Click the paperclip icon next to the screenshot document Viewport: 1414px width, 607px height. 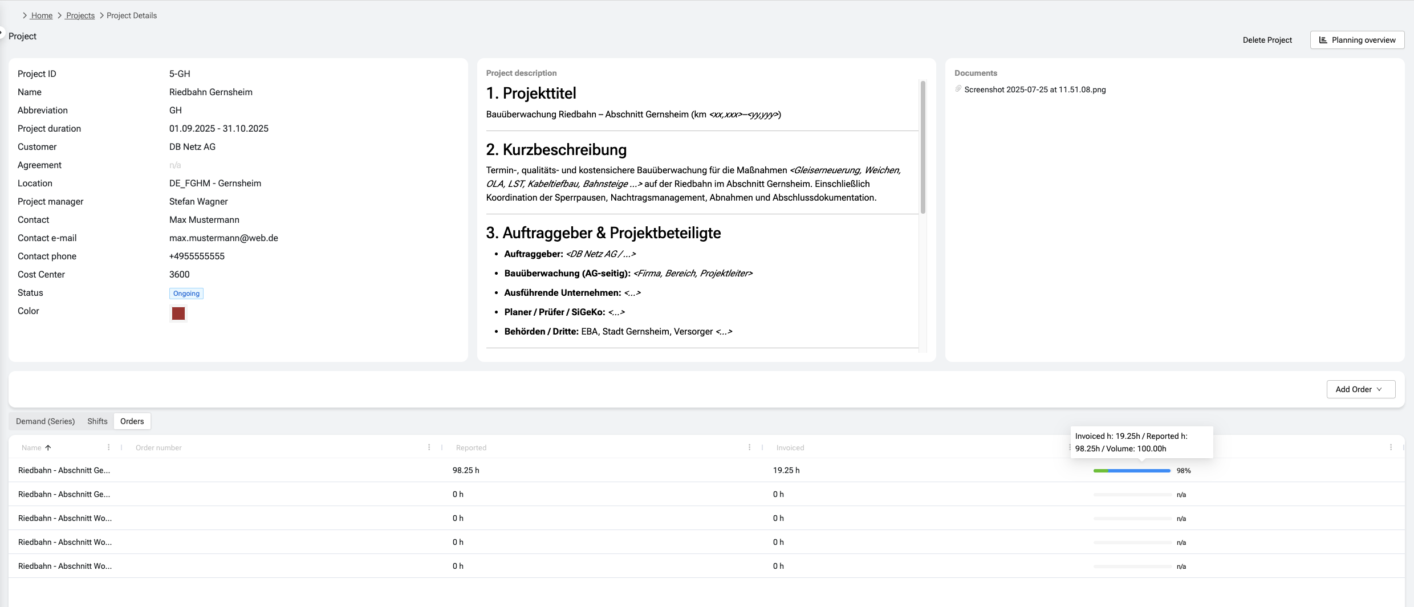click(958, 89)
